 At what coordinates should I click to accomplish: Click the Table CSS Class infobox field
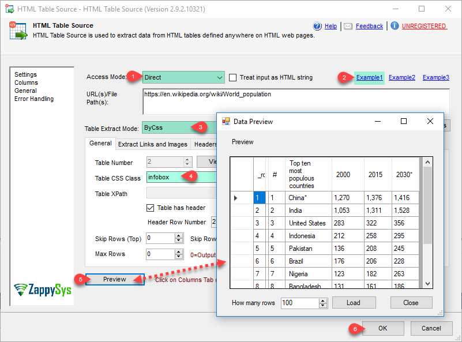pos(181,177)
